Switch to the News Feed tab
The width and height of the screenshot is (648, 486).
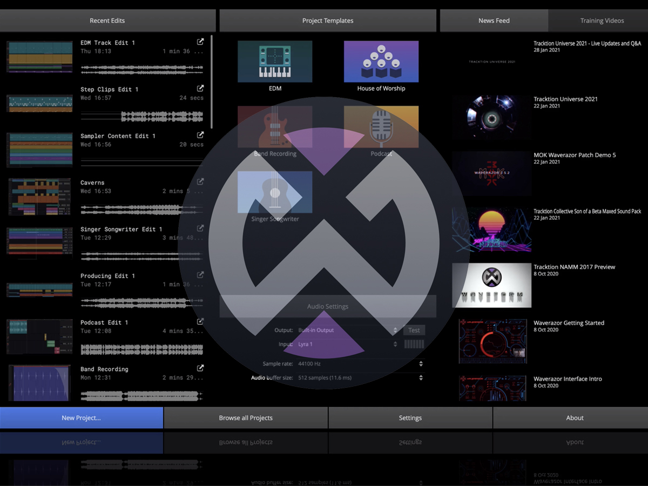(493, 20)
